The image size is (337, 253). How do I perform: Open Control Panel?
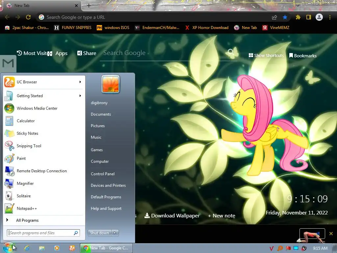point(103,174)
